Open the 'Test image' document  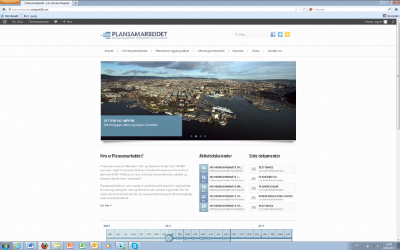click(272, 169)
